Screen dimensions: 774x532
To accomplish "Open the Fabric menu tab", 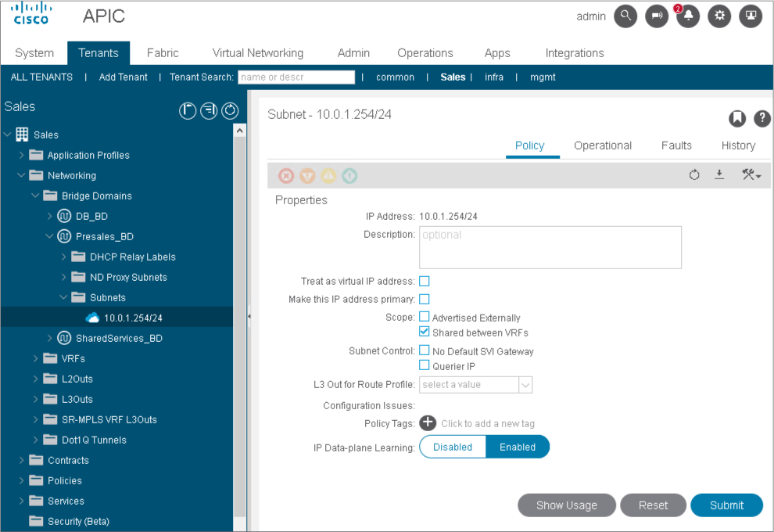I will 163,53.
